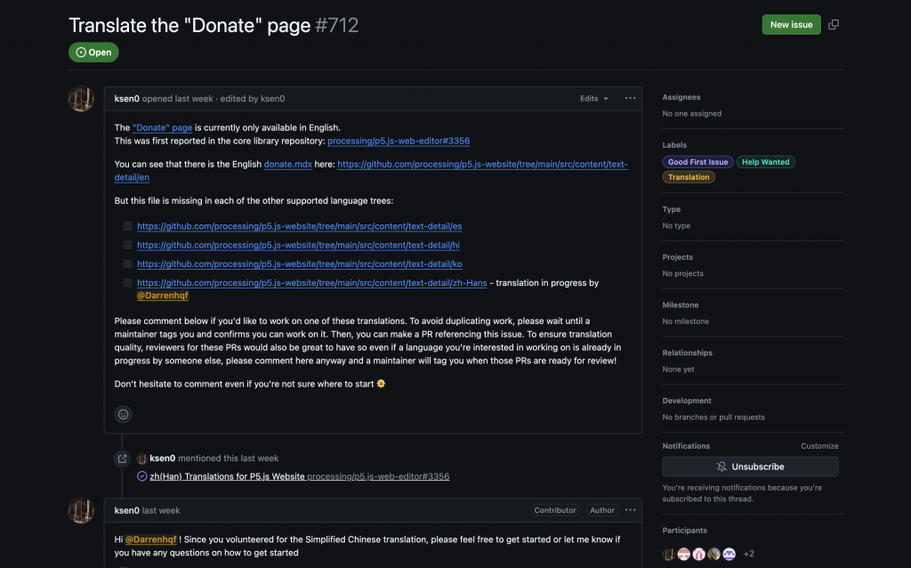Click the Projects sidebar heading
Viewport: 911px width, 568px height.
coord(677,257)
